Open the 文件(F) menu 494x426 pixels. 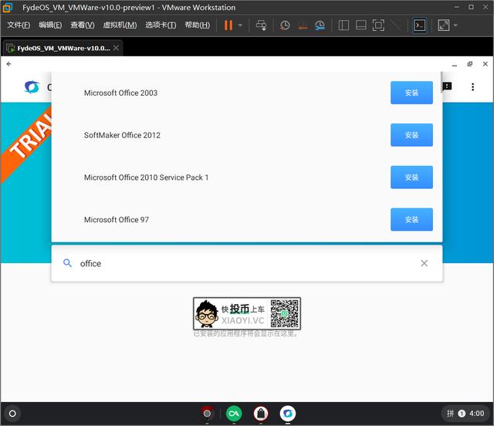coord(19,25)
